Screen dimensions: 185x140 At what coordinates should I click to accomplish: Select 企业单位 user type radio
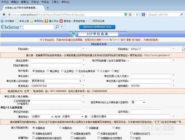[x=62, y=71]
